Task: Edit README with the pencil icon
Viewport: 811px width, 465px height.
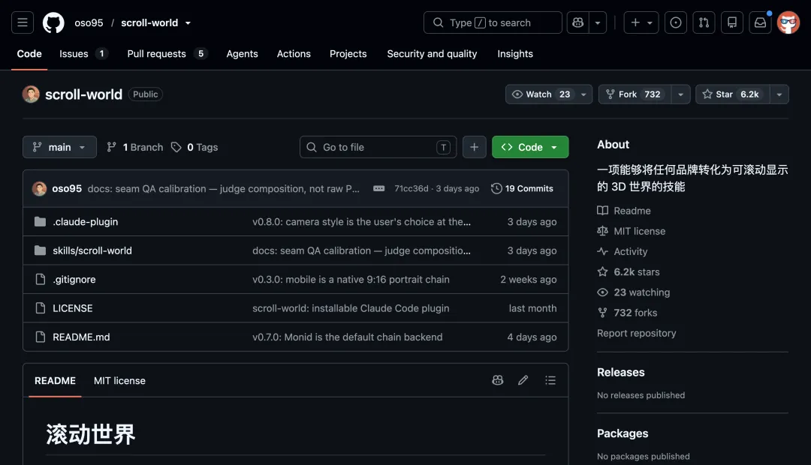Action: [x=523, y=380]
